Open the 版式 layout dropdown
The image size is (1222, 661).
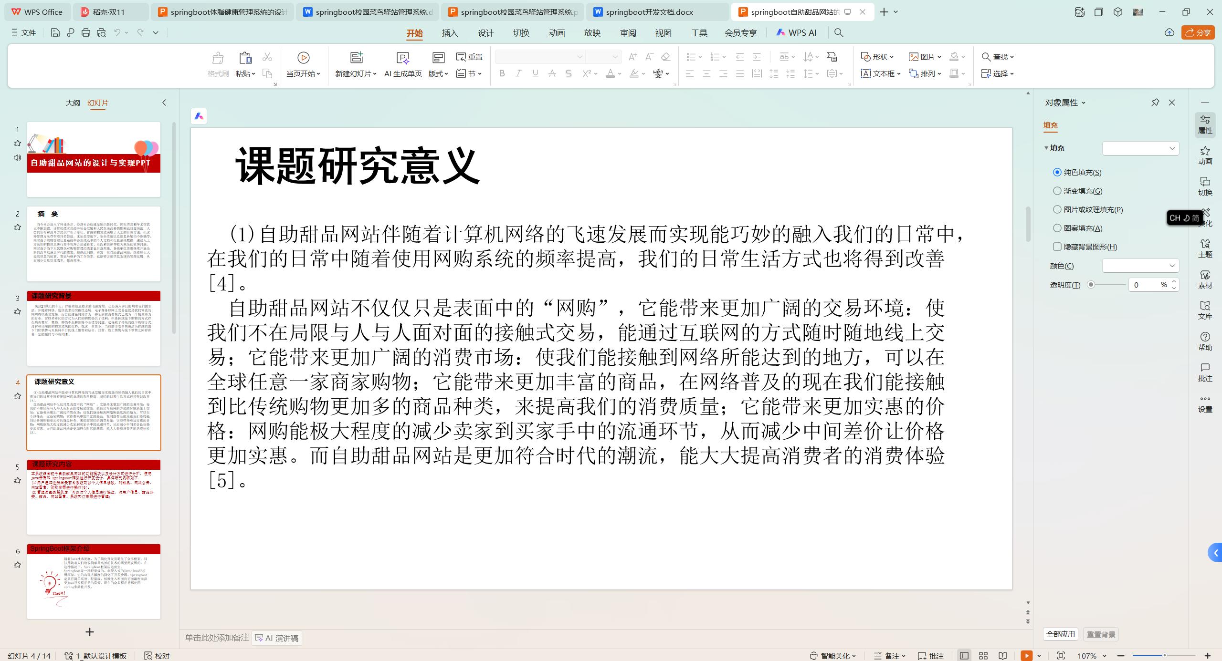(438, 73)
